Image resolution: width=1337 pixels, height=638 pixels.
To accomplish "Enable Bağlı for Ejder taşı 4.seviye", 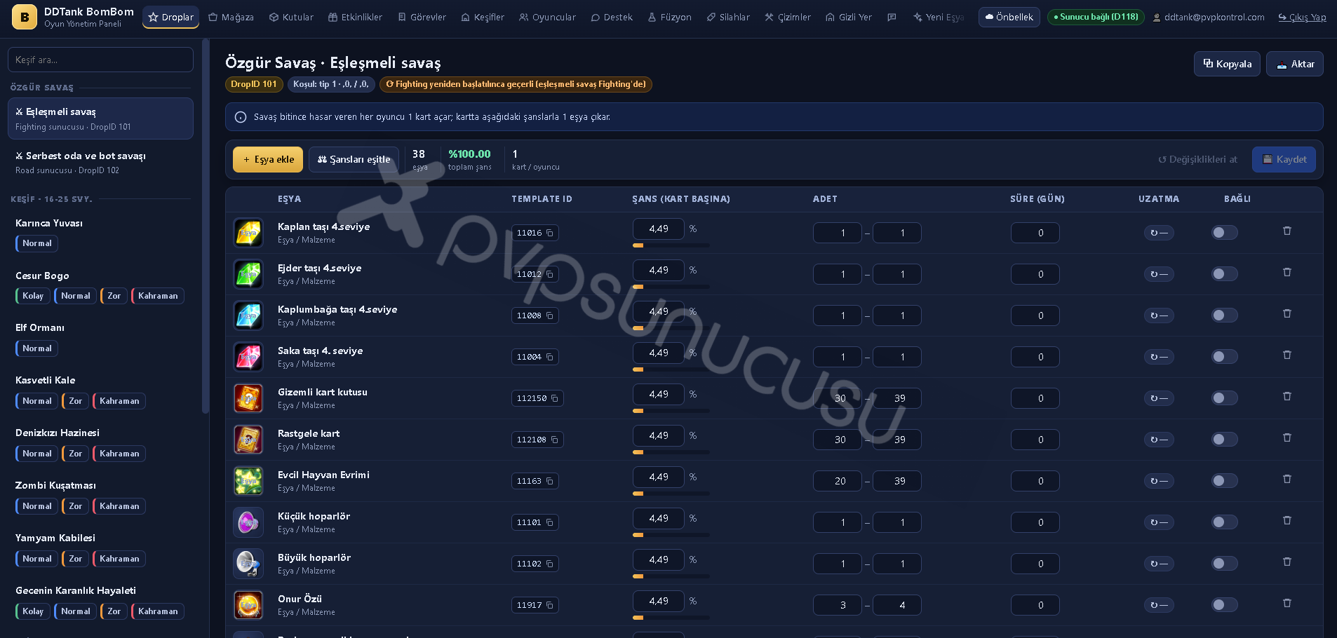I will pyautogui.click(x=1225, y=274).
